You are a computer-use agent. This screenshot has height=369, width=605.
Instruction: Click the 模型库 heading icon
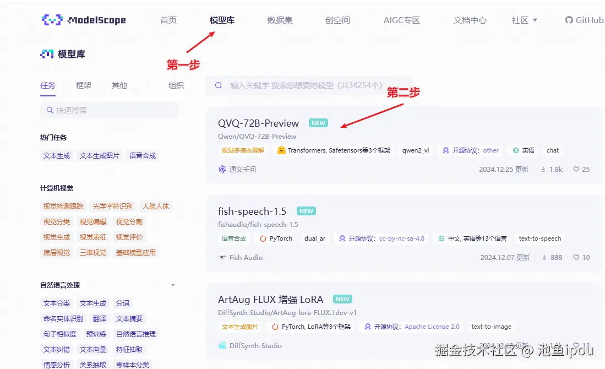click(47, 54)
